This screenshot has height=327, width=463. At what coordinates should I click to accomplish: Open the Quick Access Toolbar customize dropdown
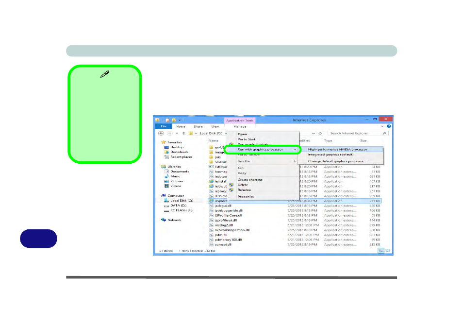(x=180, y=120)
